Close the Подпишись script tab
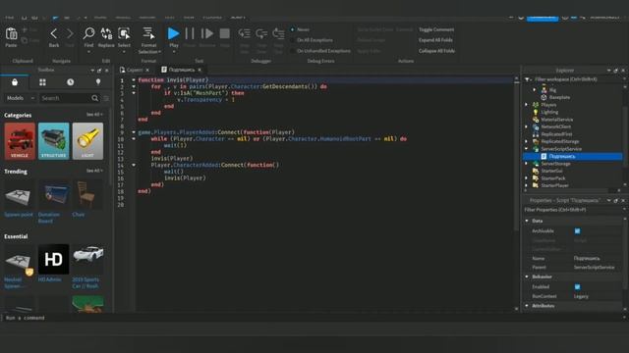 point(200,70)
